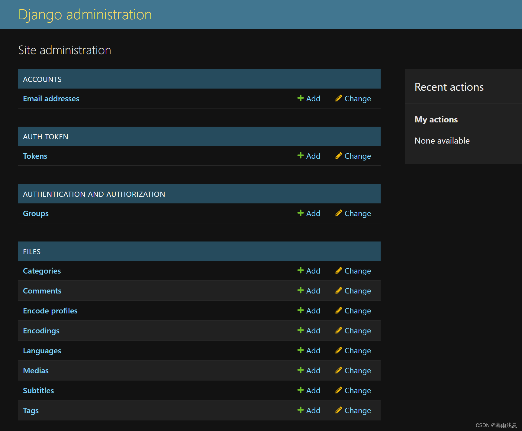Open the Tags model list
The image size is (522, 431).
[31, 410]
